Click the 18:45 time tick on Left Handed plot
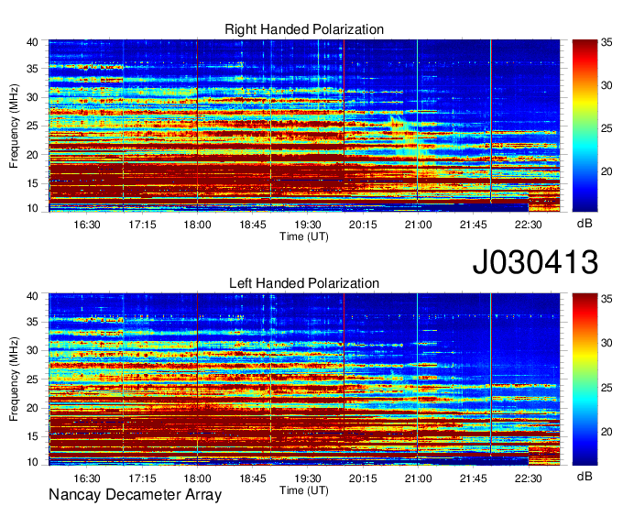The image size is (623, 506). click(x=253, y=478)
